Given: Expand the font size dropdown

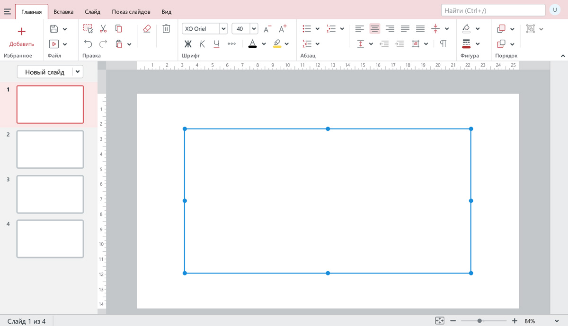Looking at the screenshot, I should 254,29.
